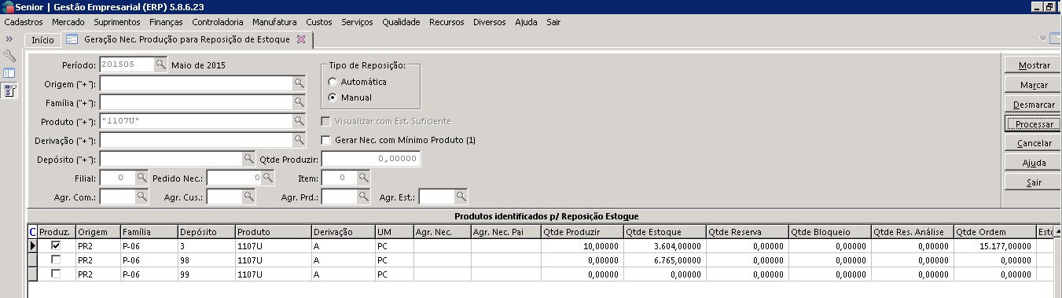The width and height of the screenshot is (1062, 298).
Task: Focus the Produto filter input field
Action: pyautogui.click(x=196, y=121)
